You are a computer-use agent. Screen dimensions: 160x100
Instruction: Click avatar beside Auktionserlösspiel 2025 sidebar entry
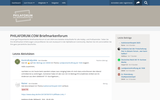[x=119, y=43]
